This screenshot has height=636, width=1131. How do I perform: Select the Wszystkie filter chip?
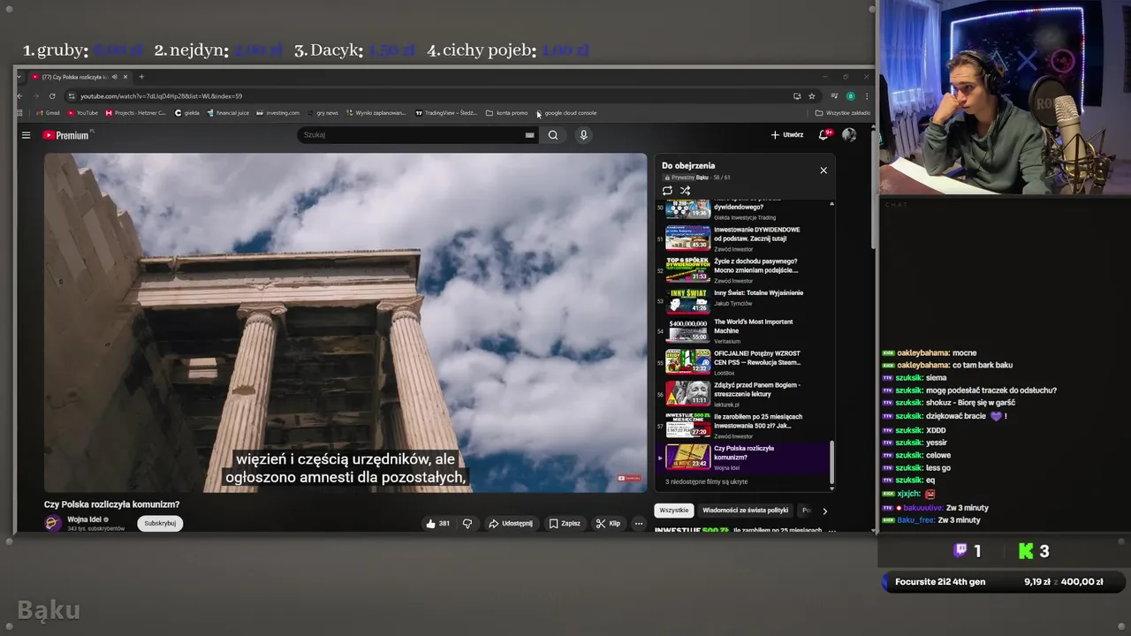click(674, 511)
